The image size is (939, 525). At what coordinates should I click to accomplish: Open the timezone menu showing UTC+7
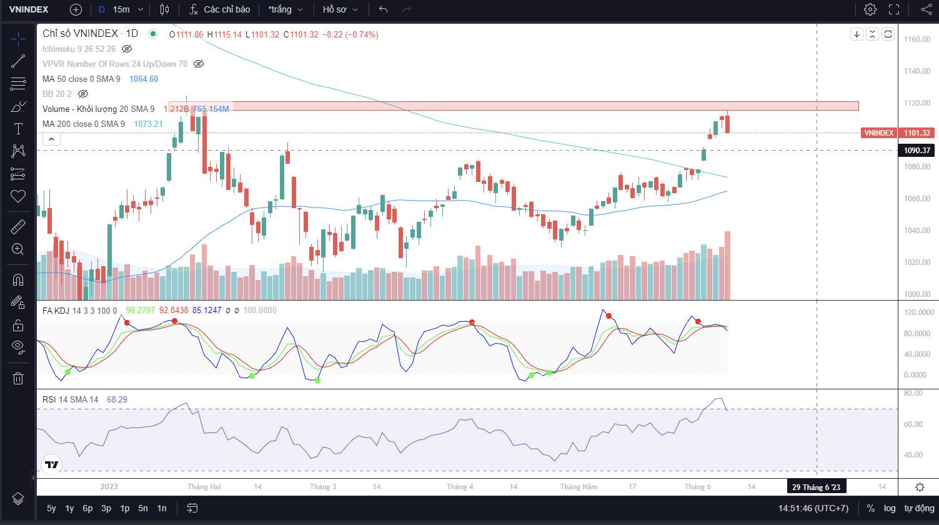click(x=813, y=508)
